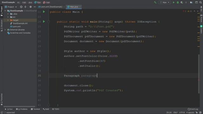Image resolution: width=203 pixels, height=114 pixels.
Task: Toggle the Ant tool window on right stripe
Action: coord(201,9)
